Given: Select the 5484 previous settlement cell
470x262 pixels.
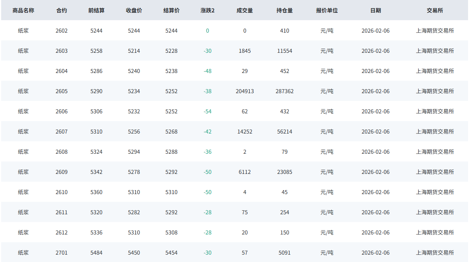Looking at the screenshot, I should coord(96,253).
